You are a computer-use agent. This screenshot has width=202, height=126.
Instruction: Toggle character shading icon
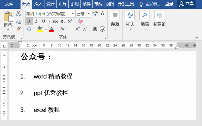(x=95, y=29)
